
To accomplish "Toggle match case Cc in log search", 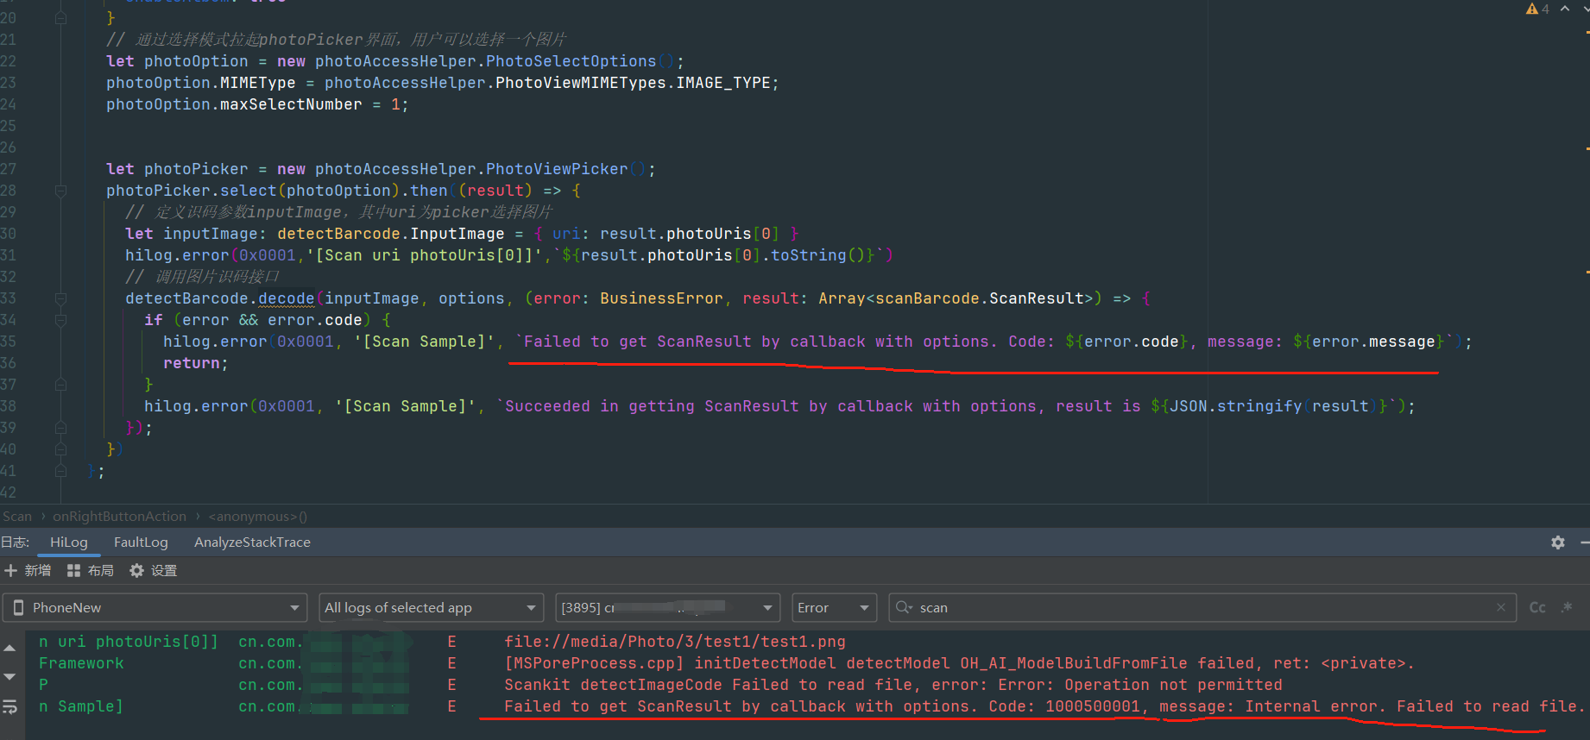I will click(x=1537, y=607).
